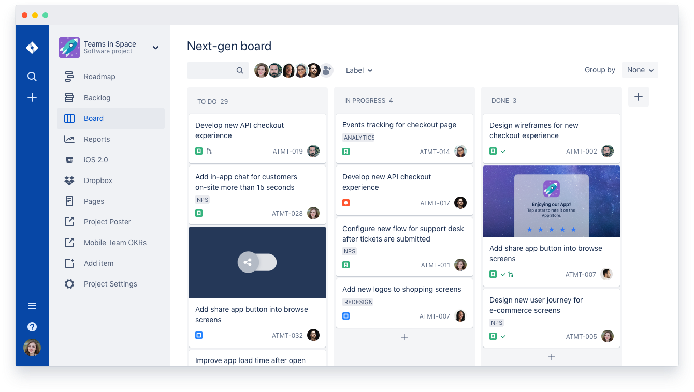
Task: Click the Project Poster external link icon
Action: point(70,221)
